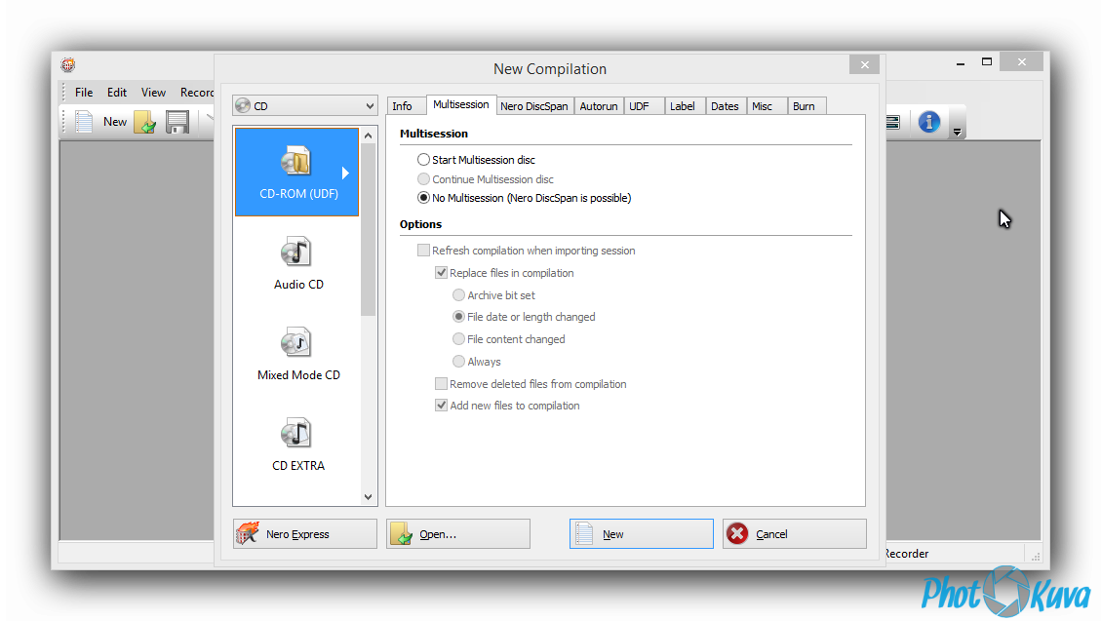Image resolution: width=1101 pixels, height=621 pixels.
Task: Open the Label tab
Action: (683, 106)
